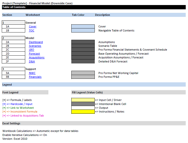Select section cell 3B
Screen dimensions: 188x143
tap(13, 77)
